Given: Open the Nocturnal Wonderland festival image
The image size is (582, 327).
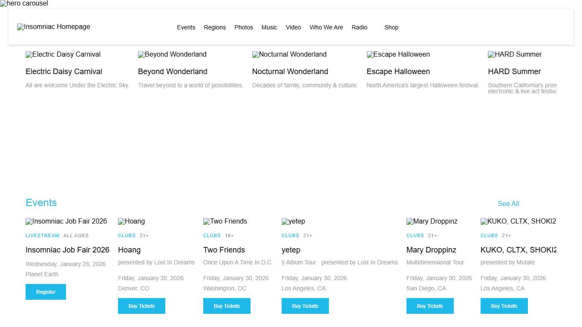Looking at the screenshot, I should click(289, 54).
